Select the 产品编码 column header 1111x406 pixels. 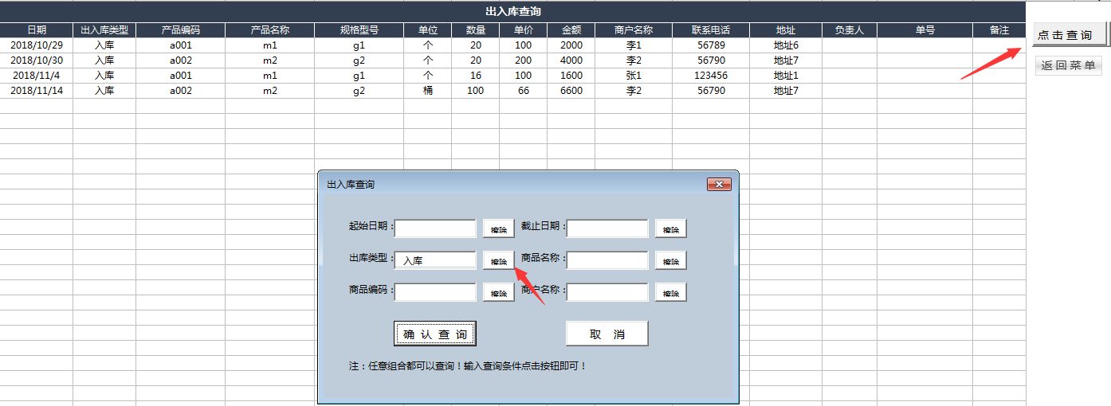pos(181,30)
